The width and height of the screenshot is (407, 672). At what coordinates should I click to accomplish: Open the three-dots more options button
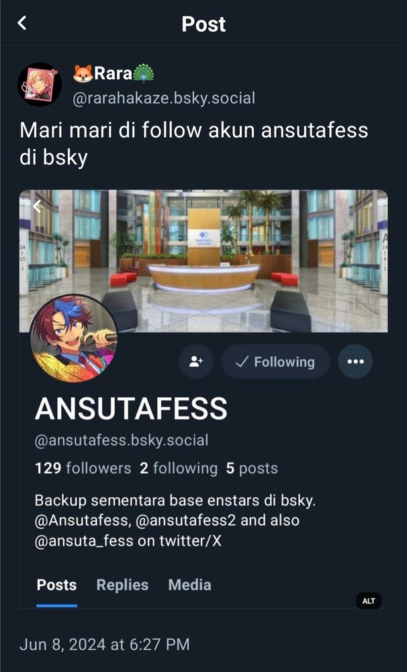click(x=355, y=362)
